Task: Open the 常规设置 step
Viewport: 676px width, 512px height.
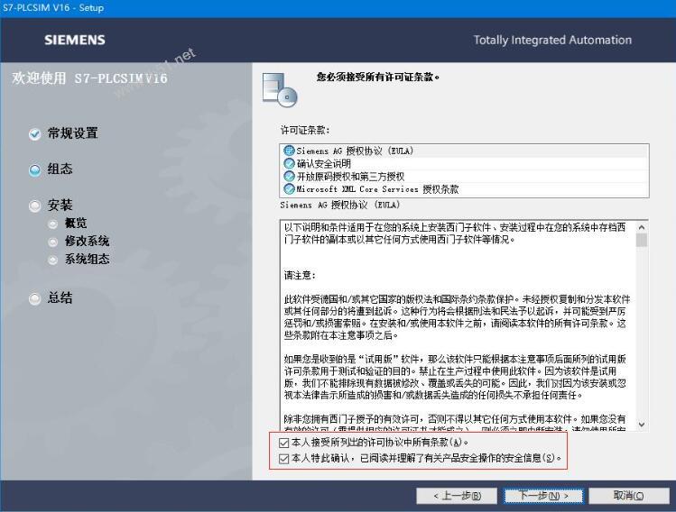Action: point(72,133)
